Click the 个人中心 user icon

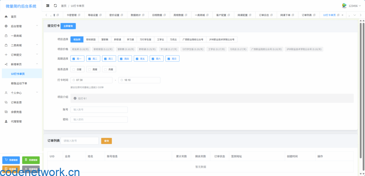tap(6, 93)
